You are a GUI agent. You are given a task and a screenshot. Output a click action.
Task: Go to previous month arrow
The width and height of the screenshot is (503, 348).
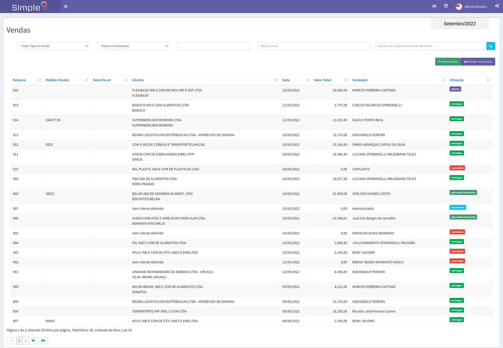tap(435, 24)
